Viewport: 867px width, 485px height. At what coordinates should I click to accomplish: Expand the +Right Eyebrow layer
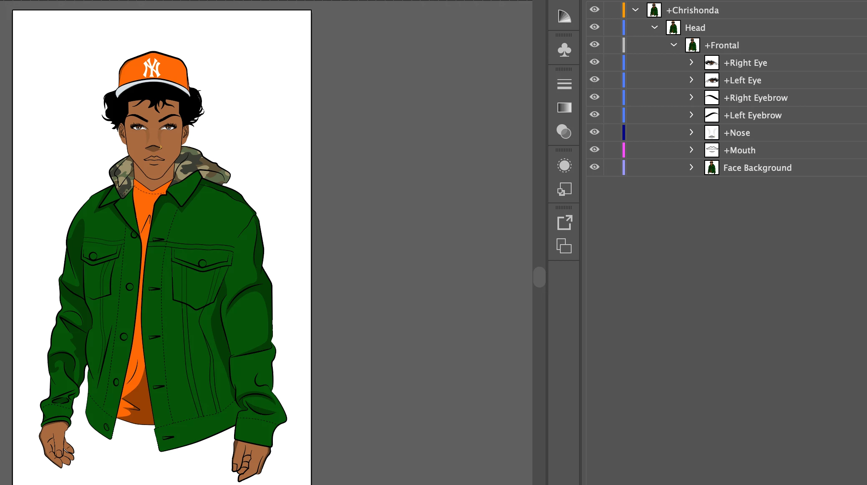(x=691, y=97)
